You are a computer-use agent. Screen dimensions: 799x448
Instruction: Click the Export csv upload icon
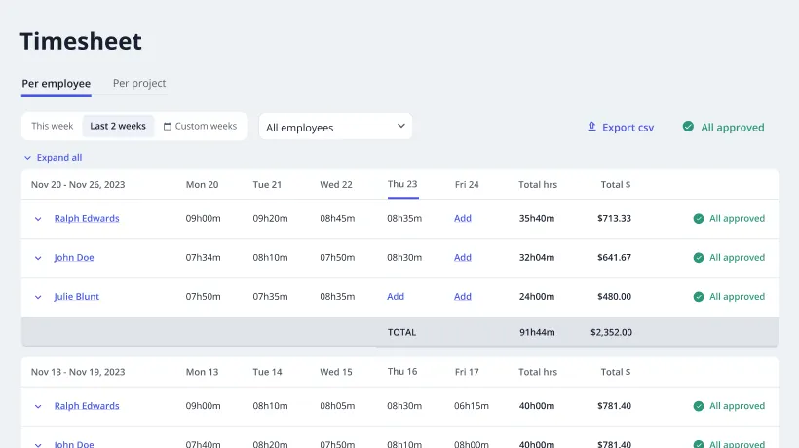591,127
